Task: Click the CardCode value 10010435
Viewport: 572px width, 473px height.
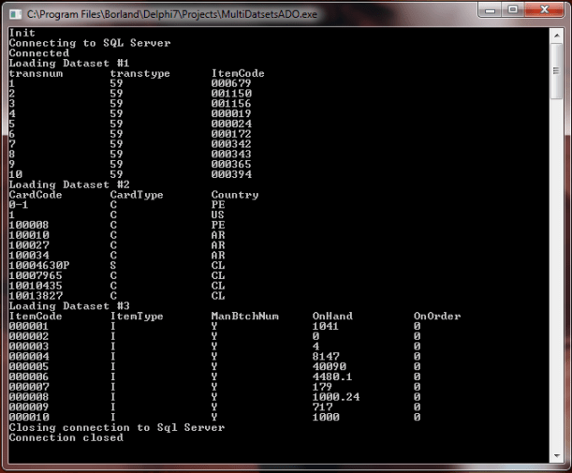Action: pos(36,286)
